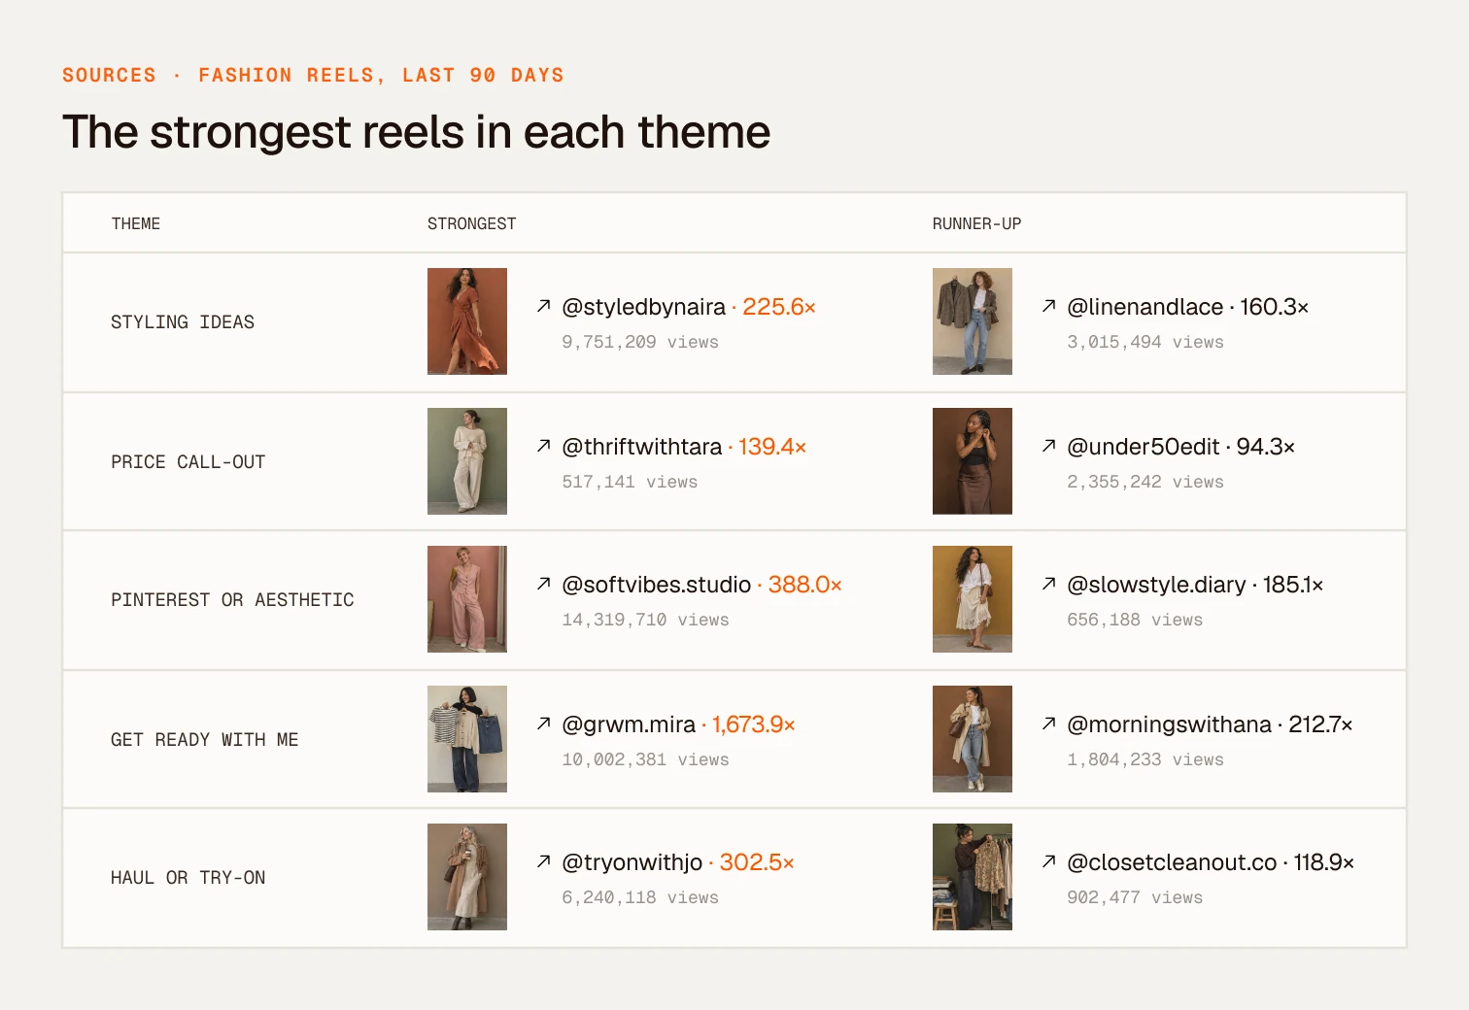The image size is (1469, 1010).
Task: Select the PINTEREST OR AESTHETIC theme label
Action: point(232,600)
